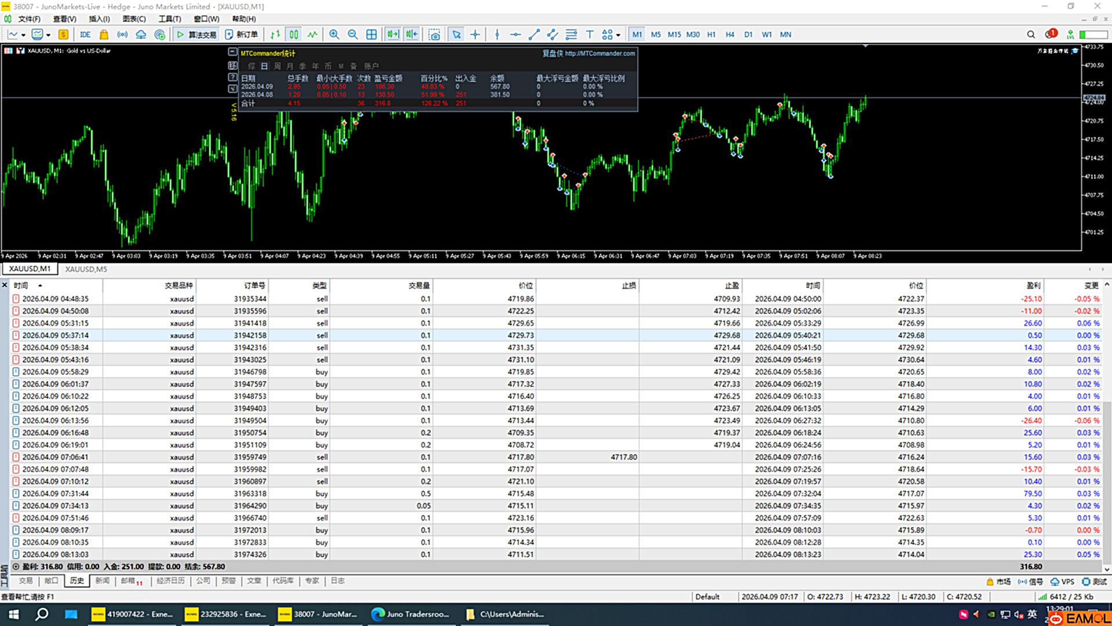1112x626 pixels.
Task: Toggle candlestick chart display mode
Action: point(294,35)
